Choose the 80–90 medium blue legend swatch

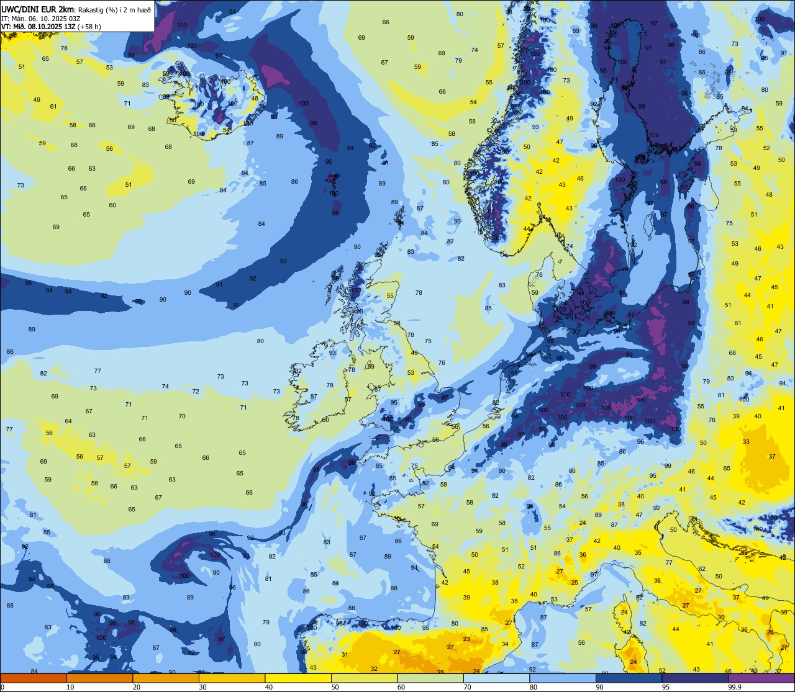tap(563, 678)
